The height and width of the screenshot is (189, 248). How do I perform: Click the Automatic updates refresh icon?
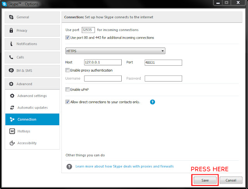[12, 107]
